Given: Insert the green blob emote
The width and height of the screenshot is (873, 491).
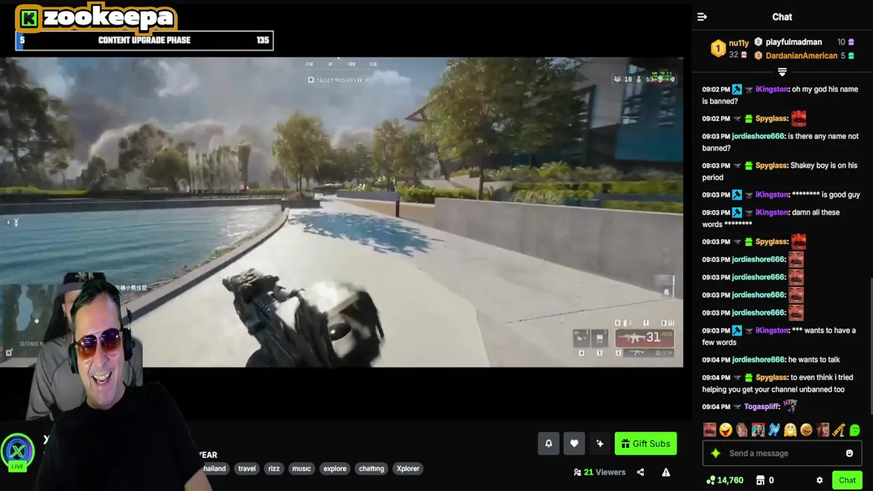Looking at the screenshot, I should pos(855,430).
